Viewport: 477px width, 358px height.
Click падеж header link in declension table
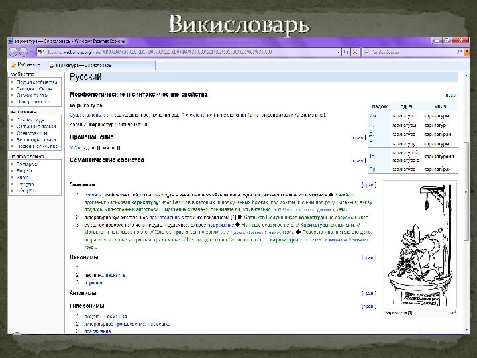[x=380, y=107]
